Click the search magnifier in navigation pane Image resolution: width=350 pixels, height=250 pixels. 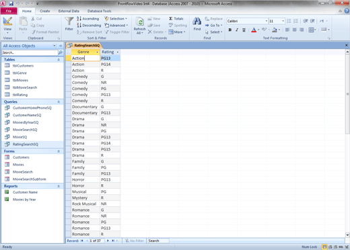(61, 52)
